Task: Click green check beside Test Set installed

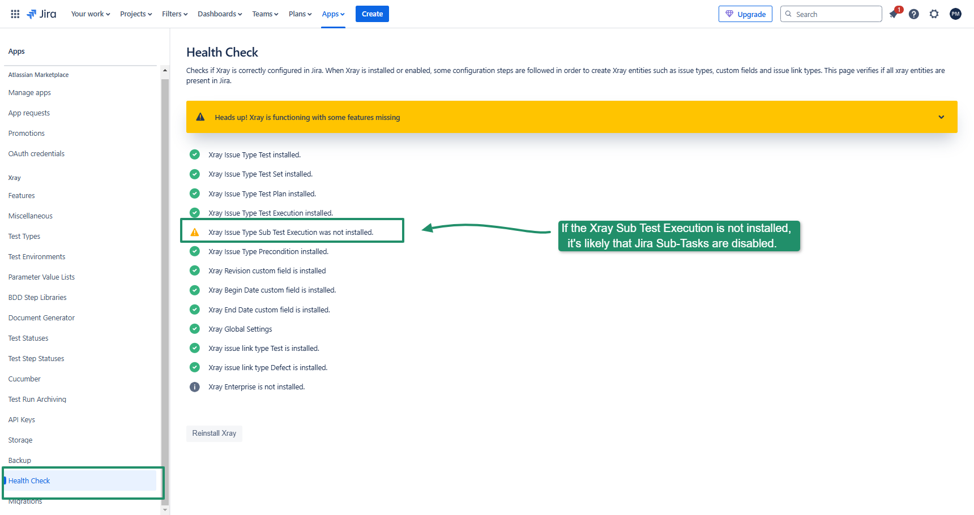Action: tap(195, 174)
